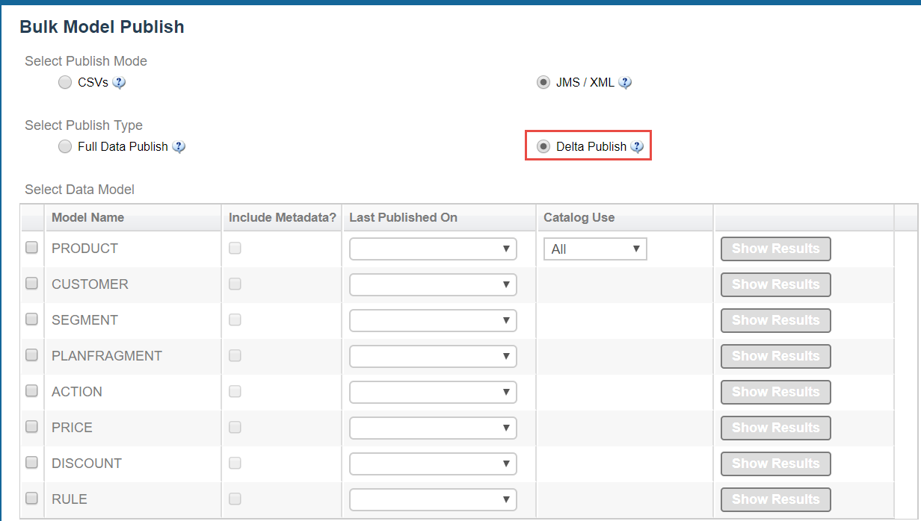Select the JMS / XML radio button
Viewport: 921px width, 521px height.
(543, 83)
